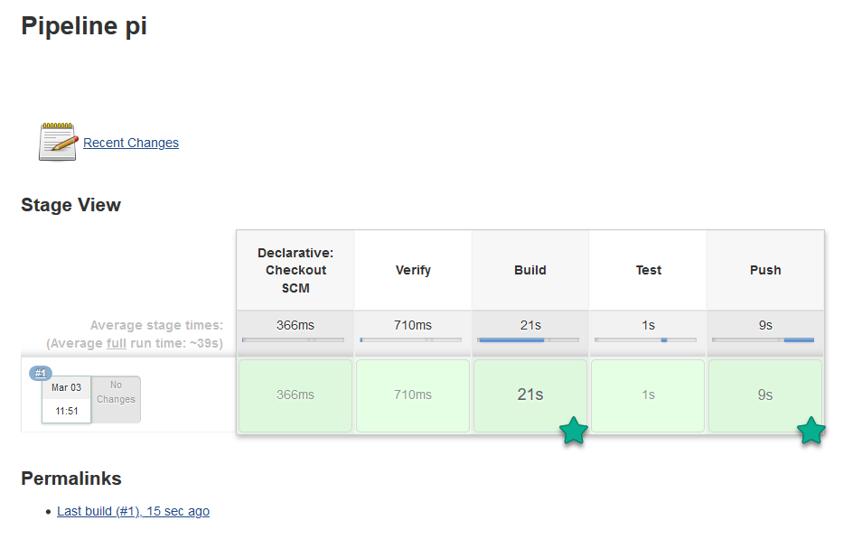Open the Build stage cell for build #1
The height and width of the screenshot is (539, 843).
530,395
